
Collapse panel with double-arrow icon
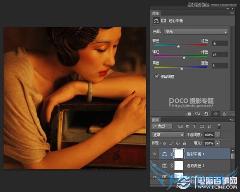pos(228,9)
